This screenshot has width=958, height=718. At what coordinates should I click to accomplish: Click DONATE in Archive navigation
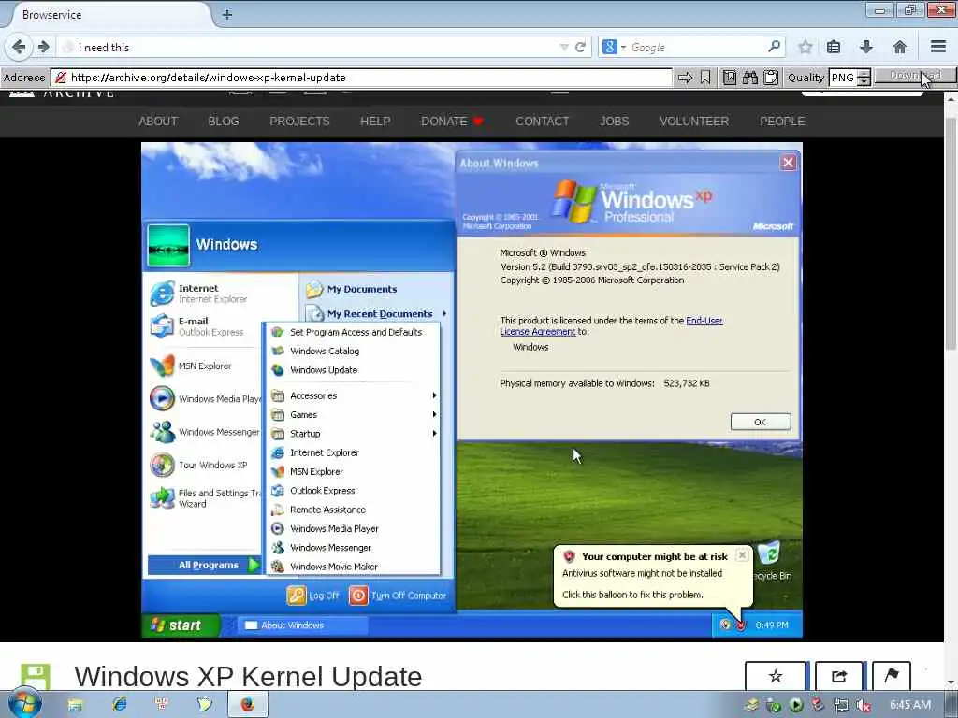tap(452, 121)
